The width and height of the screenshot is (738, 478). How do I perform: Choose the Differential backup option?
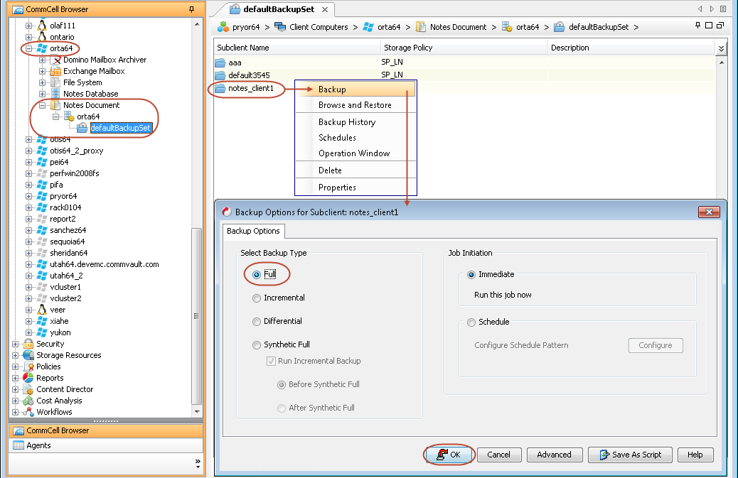257,322
